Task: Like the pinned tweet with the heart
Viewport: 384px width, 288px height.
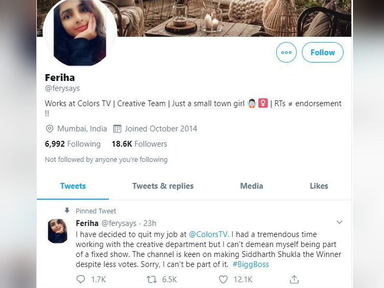Action: click(223, 280)
